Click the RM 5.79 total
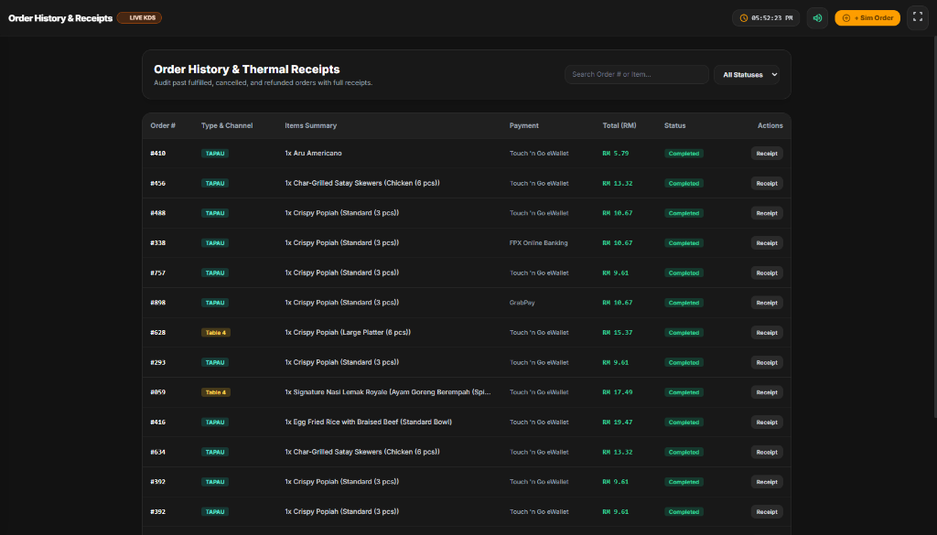 pyautogui.click(x=616, y=154)
